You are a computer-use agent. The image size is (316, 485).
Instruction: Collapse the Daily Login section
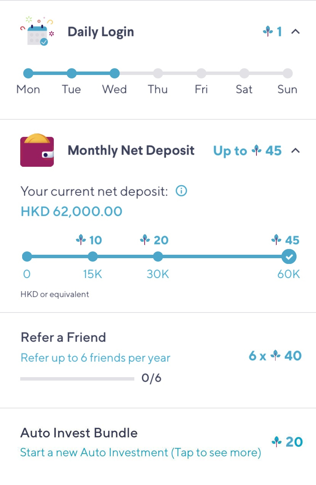[x=295, y=32]
